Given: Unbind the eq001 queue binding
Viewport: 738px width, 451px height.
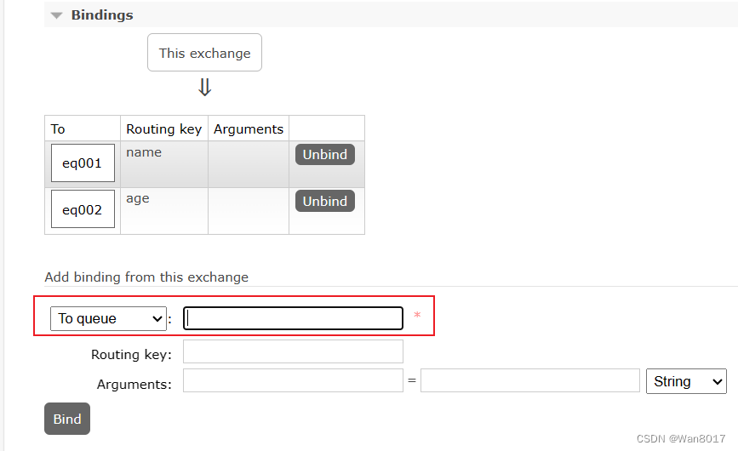Looking at the screenshot, I should tap(325, 155).
